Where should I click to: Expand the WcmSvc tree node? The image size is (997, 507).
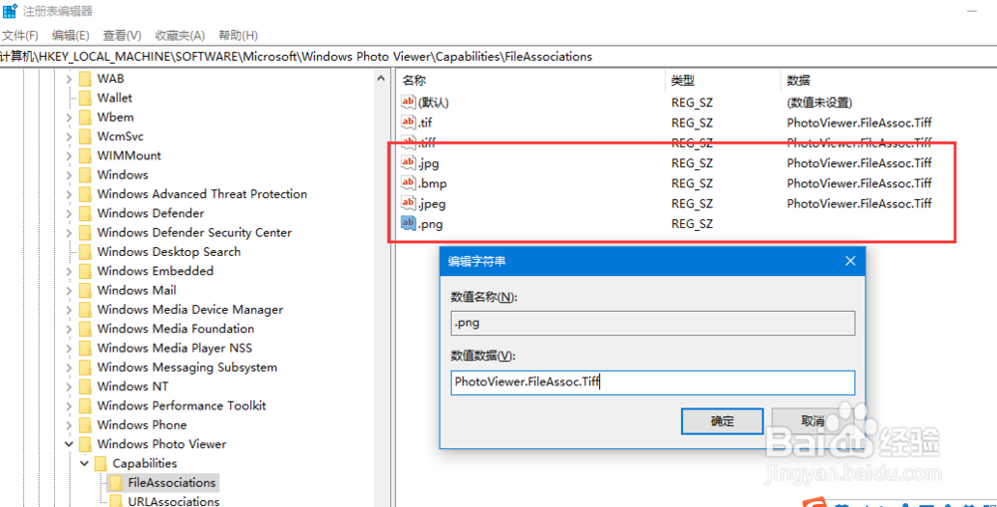pos(69,136)
